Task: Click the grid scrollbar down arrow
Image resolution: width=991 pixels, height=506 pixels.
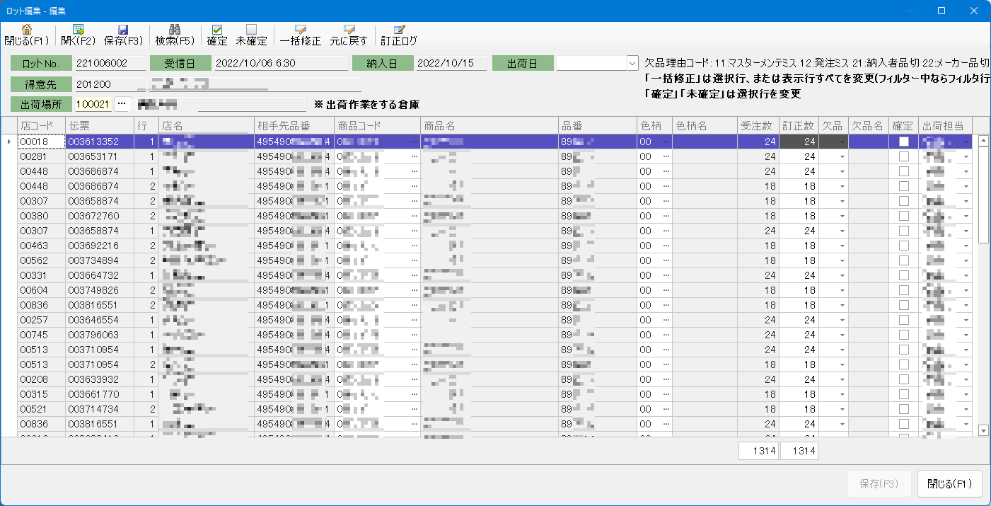Action: click(983, 430)
